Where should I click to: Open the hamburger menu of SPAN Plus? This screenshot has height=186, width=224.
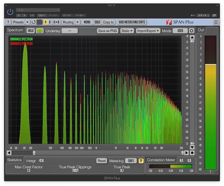216,22
